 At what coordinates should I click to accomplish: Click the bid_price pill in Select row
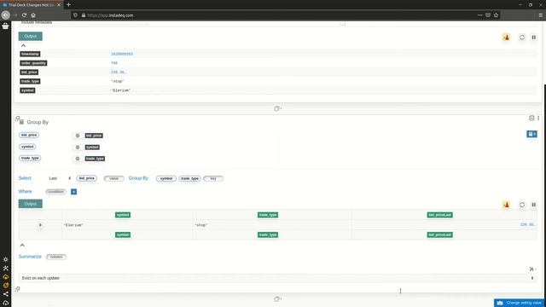point(87,178)
